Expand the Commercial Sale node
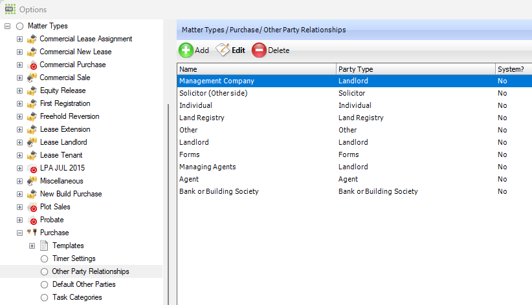 point(19,78)
